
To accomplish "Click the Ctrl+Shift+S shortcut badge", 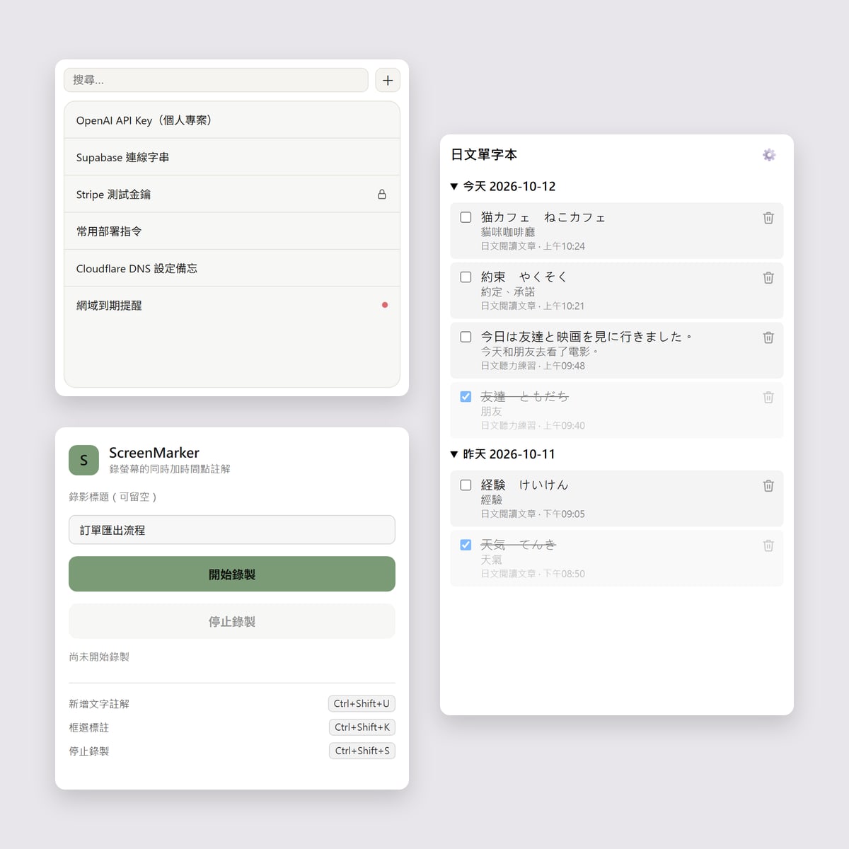I will tap(362, 751).
